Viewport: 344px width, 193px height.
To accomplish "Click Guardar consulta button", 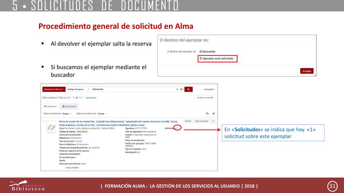I will pos(205,98).
